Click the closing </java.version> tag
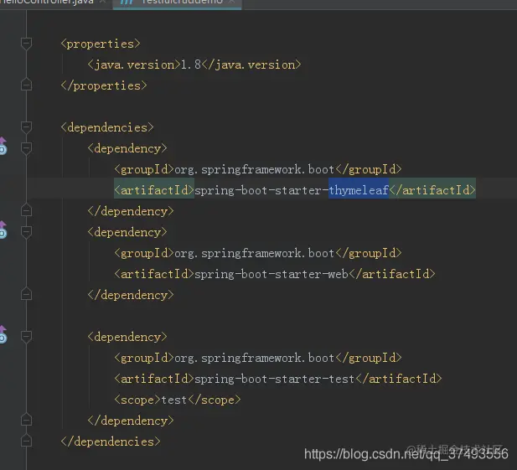This screenshot has height=470, width=517. click(x=251, y=65)
